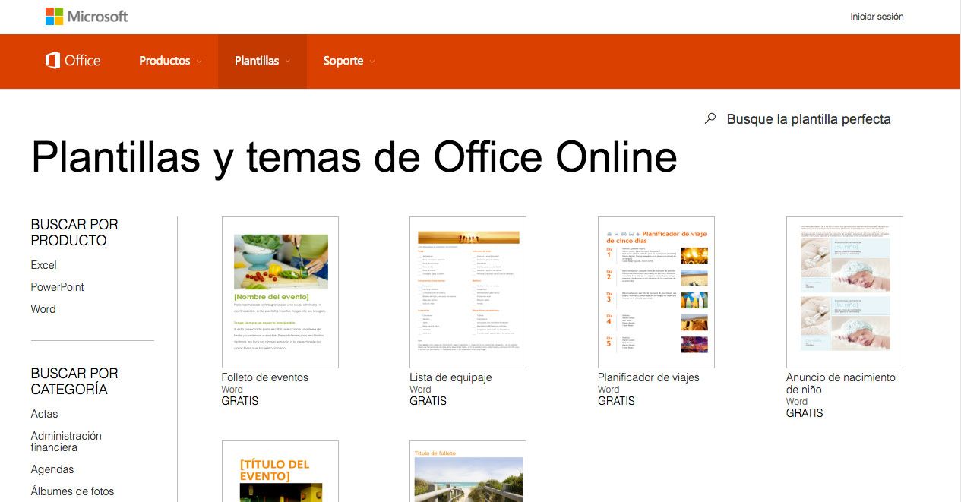
Task: Click GRATIS under Lista de equipaje
Action: (428, 401)
